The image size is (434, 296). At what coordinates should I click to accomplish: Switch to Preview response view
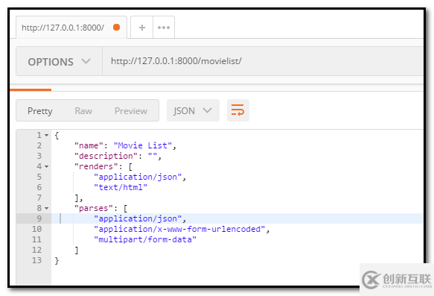tap(131, 111)
